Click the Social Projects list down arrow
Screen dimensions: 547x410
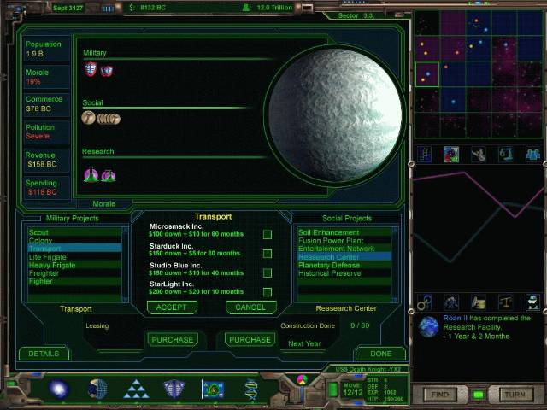click(395, 300)
